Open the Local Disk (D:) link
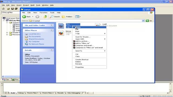The height and width of the screenshot is (97, 173). [34, 34]
